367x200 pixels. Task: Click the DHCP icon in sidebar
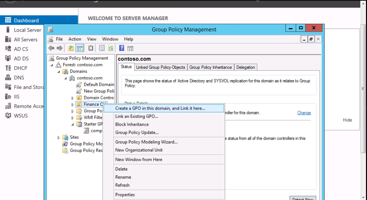[x=8, y=68]
